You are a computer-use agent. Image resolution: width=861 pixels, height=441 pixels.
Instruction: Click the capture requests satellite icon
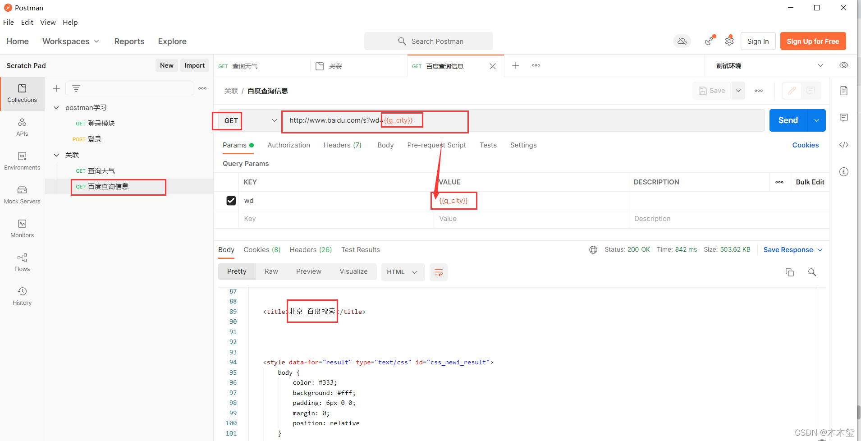click(710, 41)
